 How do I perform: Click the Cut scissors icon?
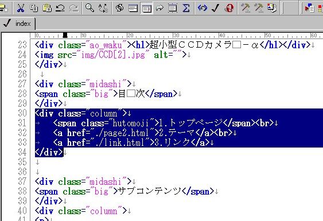21,8
